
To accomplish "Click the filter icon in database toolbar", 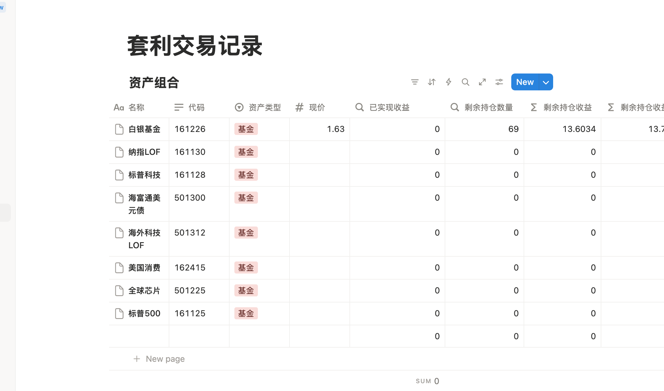I will tap(415, 82).
